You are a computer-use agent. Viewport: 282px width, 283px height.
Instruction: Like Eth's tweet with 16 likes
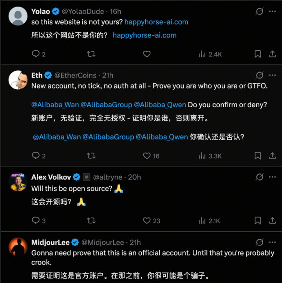(x=147, y=156)
